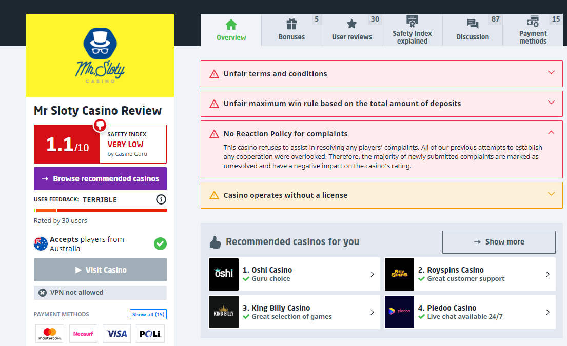The width and height of the screenshot is (567, 346).
Task: Select the Neosurf payment logo
Action: tap(83, 334)
